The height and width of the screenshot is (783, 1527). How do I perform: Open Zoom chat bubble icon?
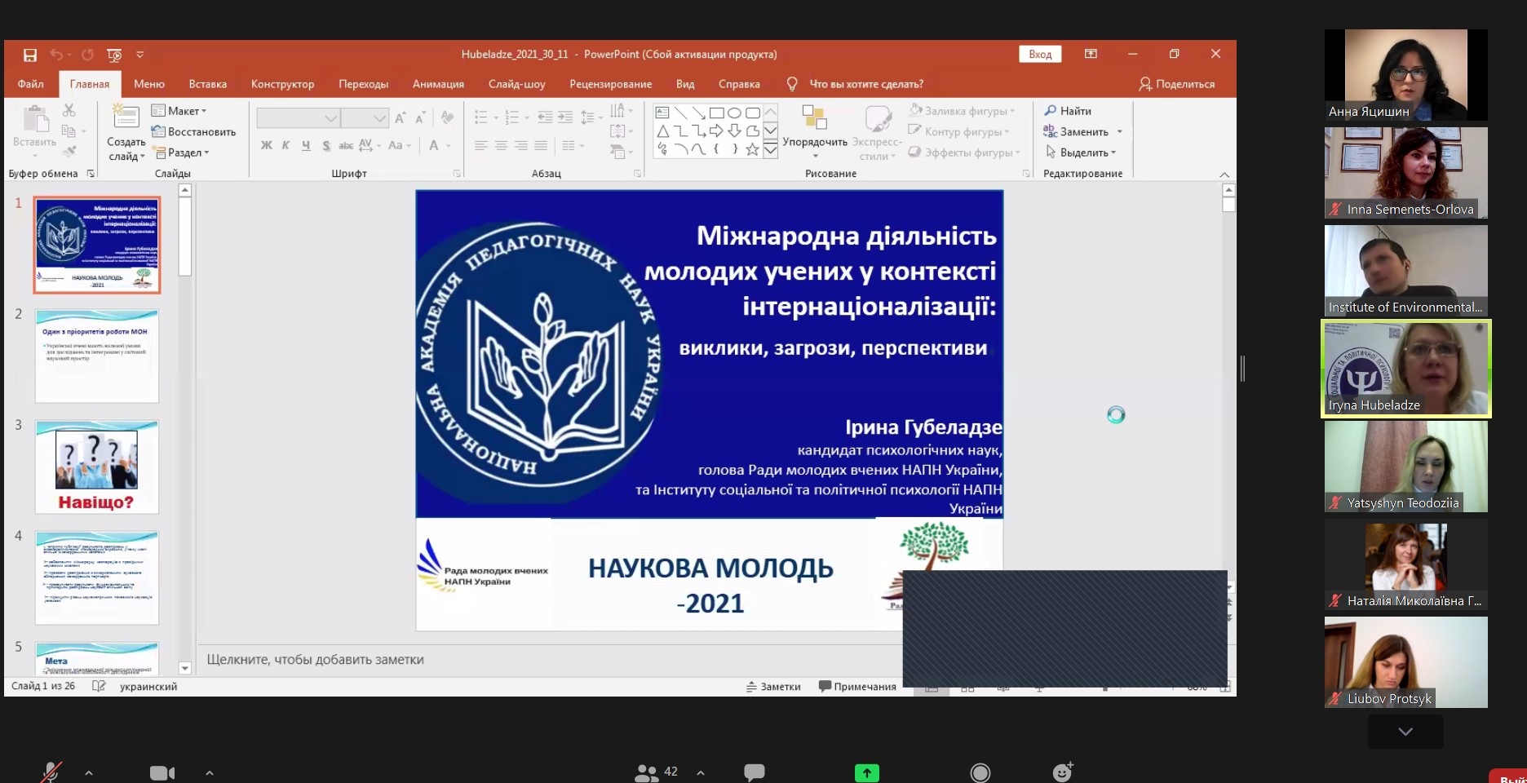755,772
